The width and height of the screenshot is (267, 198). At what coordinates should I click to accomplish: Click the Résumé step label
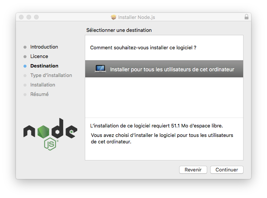39,94
